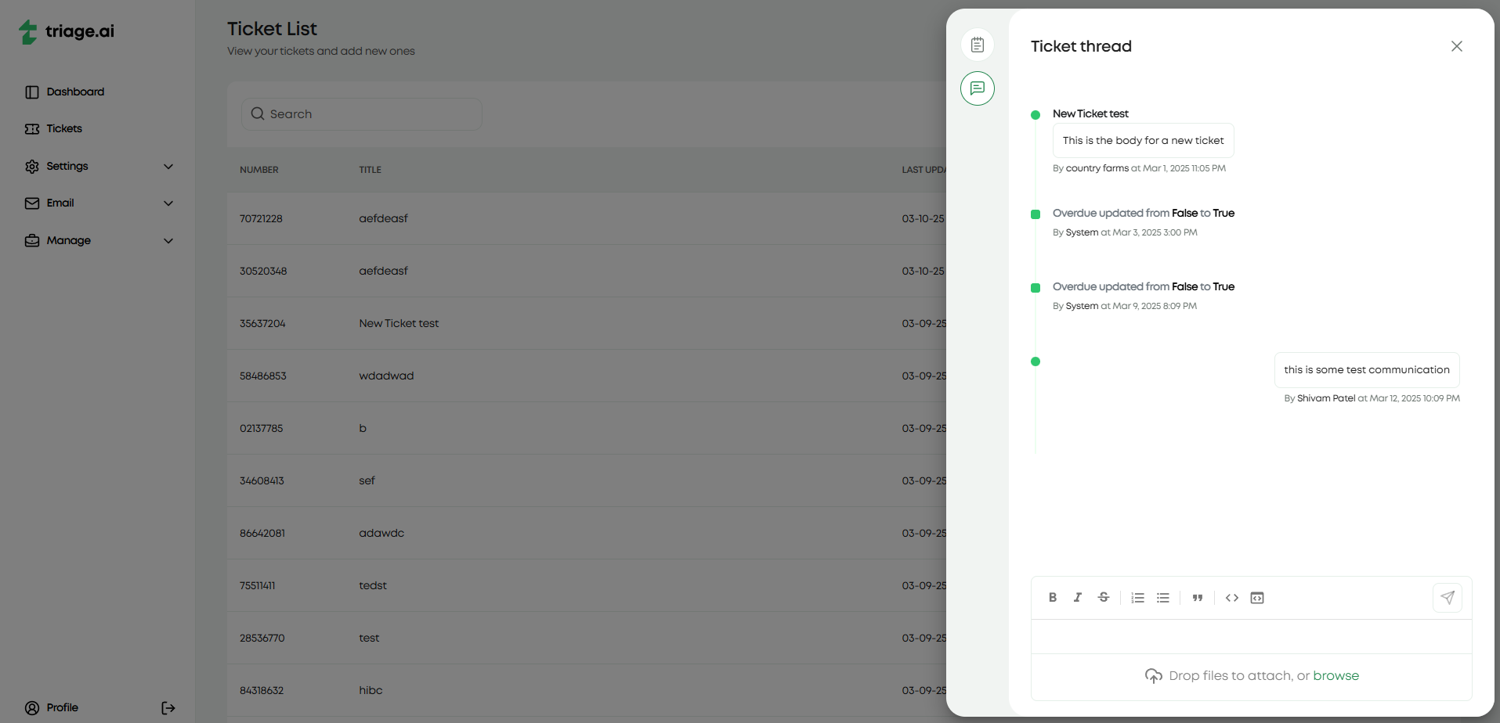Open the ticket details notepad panel
This screenshot has height=723, width=1500.
978,45
